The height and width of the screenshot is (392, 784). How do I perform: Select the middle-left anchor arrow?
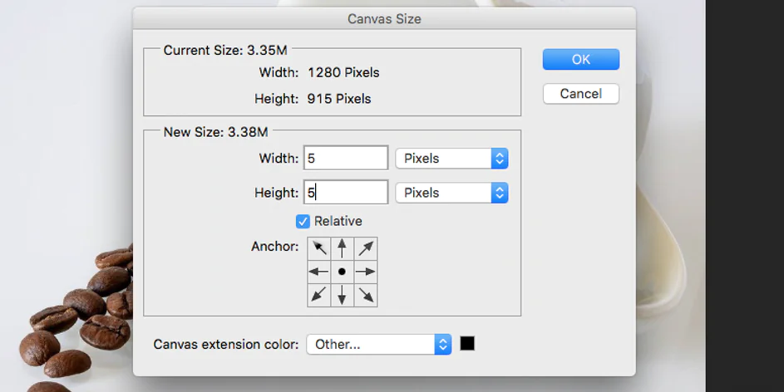coord(319,272)
